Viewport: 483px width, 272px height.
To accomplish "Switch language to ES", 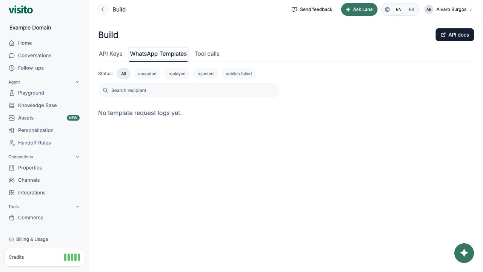I will 411,9.
